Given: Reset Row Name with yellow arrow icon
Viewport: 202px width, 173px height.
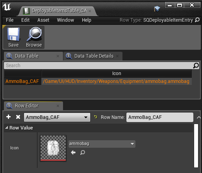Looking at the screenshot, I should pyautogui.click(x=96, y=117).
